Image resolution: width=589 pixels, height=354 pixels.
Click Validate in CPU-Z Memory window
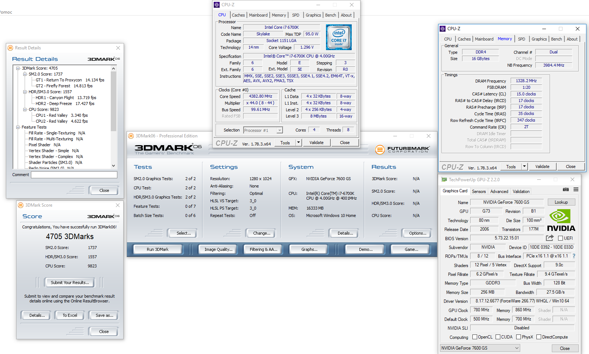(x=542, y=167)
